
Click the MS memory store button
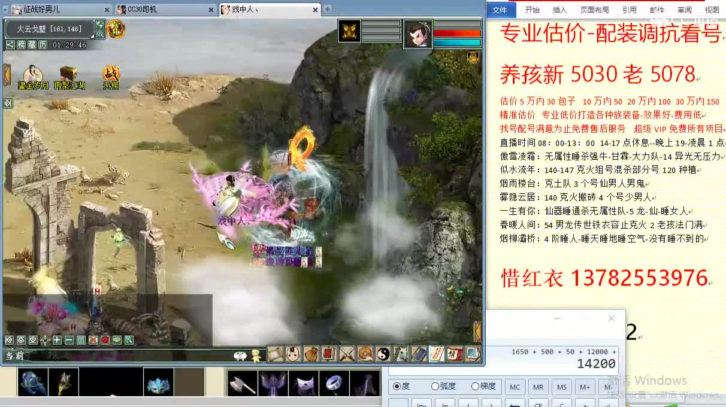[x=562, y=387]
